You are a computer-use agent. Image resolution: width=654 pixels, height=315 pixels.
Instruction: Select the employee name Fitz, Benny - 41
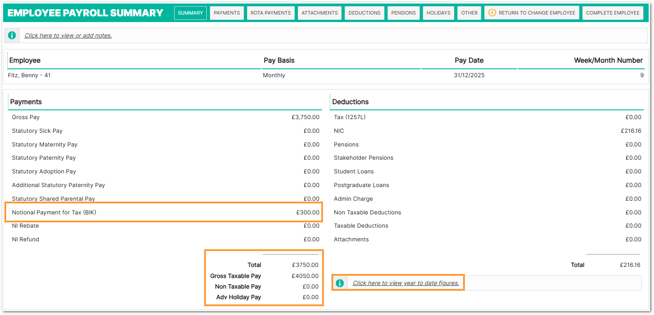[x=29, y=75]
